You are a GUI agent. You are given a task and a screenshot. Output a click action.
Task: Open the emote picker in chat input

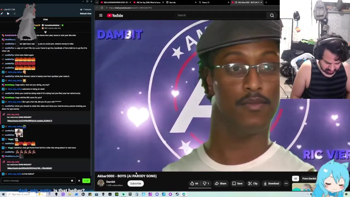coord(72,181)
